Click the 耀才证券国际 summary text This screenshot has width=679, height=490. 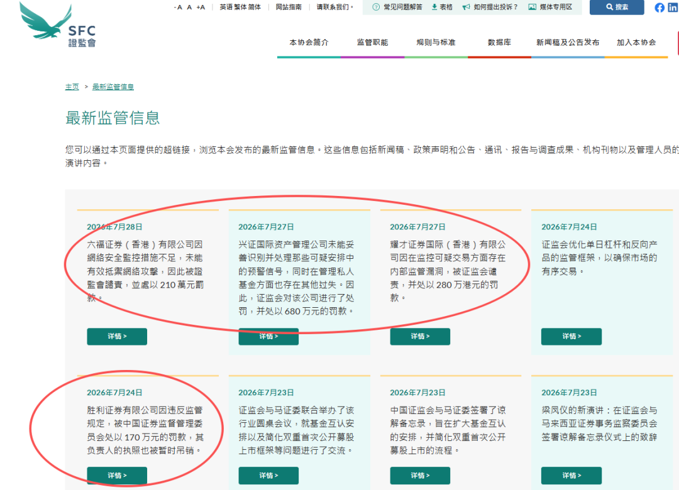(448, 271)
